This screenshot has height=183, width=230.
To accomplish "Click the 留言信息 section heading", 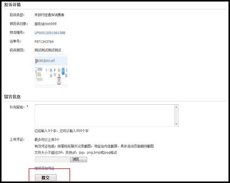I will coord(12,97).
